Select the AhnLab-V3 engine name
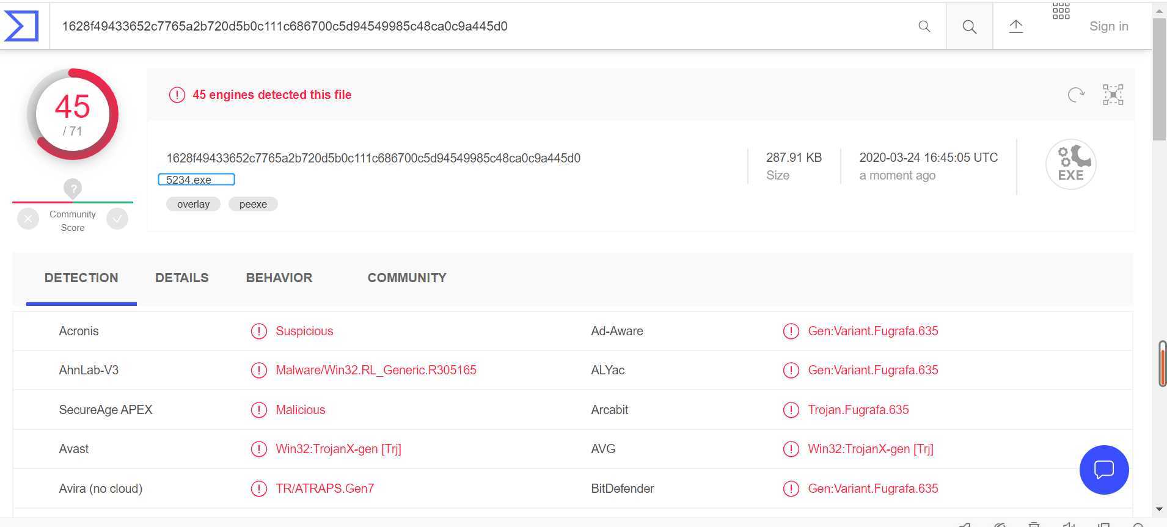This screenshot has width=1167, height=527. pos(89,370)
